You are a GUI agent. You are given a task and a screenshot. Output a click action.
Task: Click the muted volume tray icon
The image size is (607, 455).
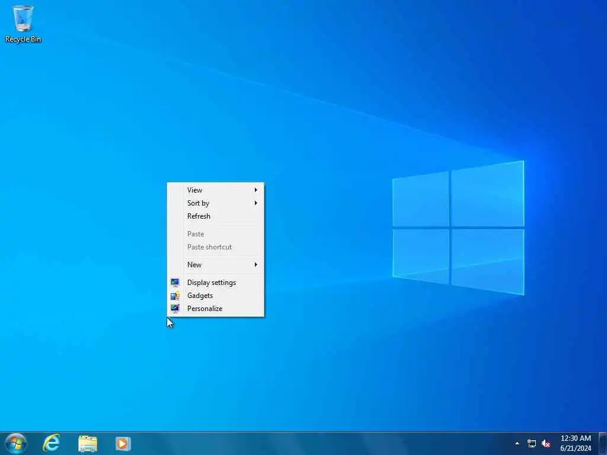coord(546,443)
